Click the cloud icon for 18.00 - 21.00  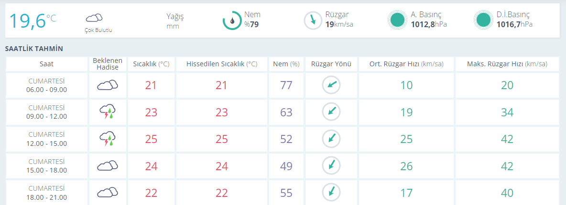click(x=108, y=193)
